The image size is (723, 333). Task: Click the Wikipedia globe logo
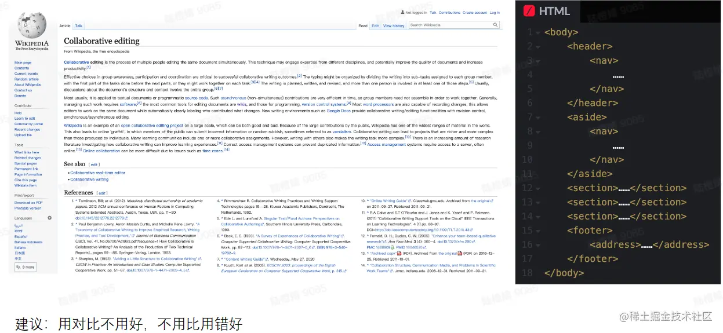[x=32, y=25]
